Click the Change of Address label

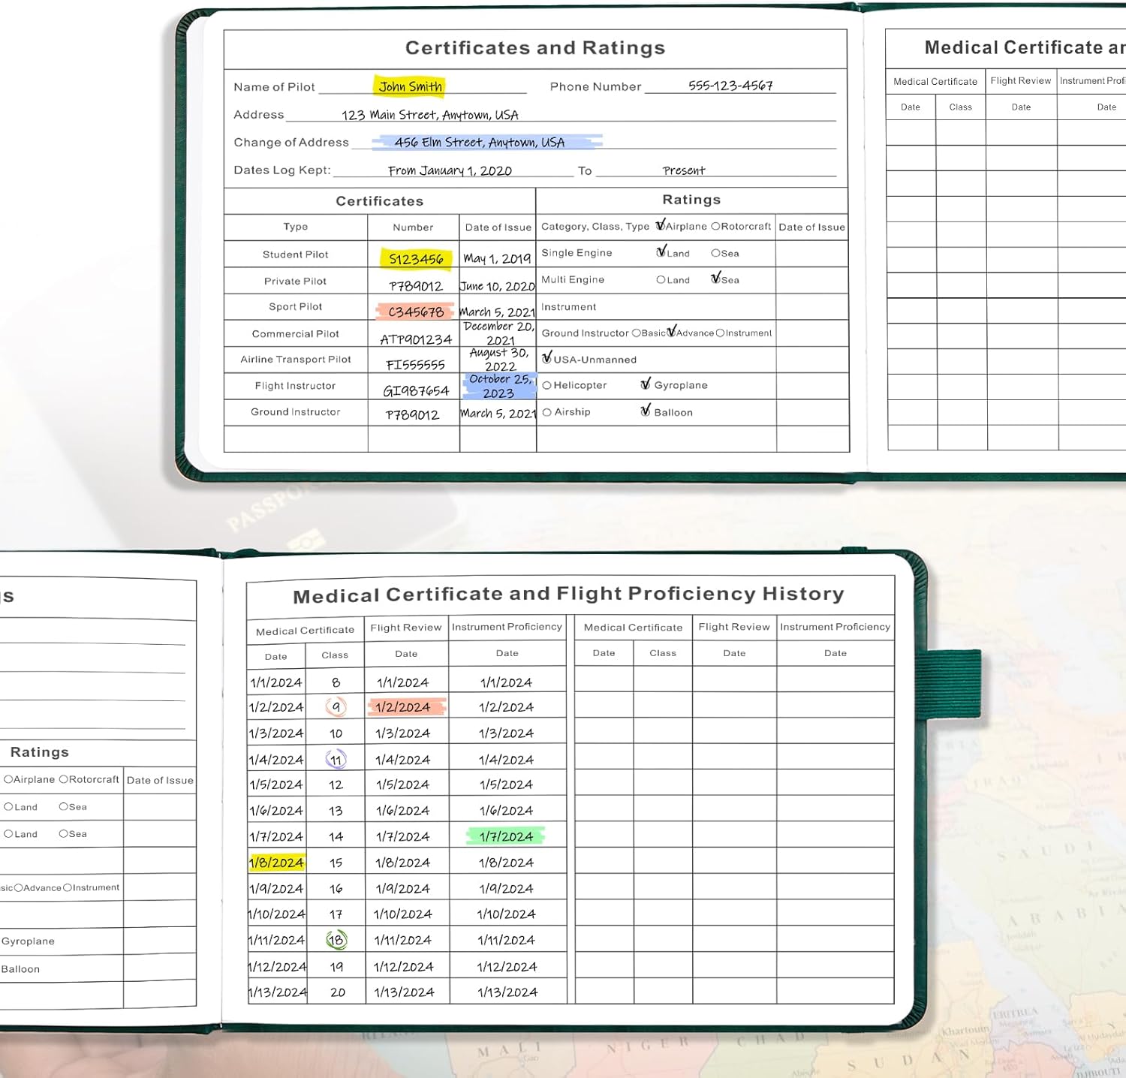click(x=291, y=143)
